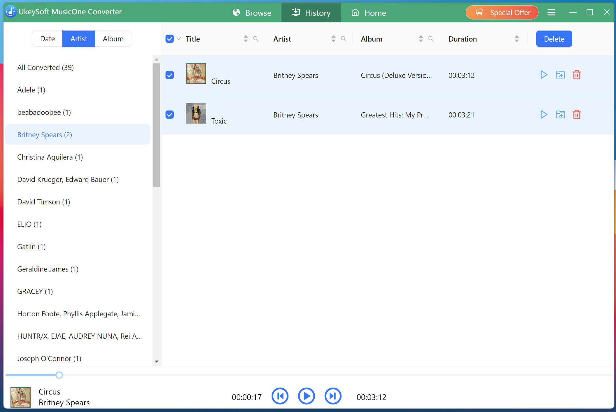This screenshot has height=412, width=616.
Task: Select All Converted (39) in sidebar
Action: (78, 67)
